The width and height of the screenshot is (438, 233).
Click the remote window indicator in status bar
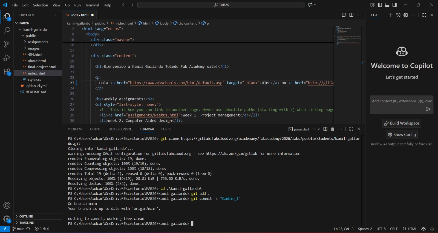[x=5, y=229]
